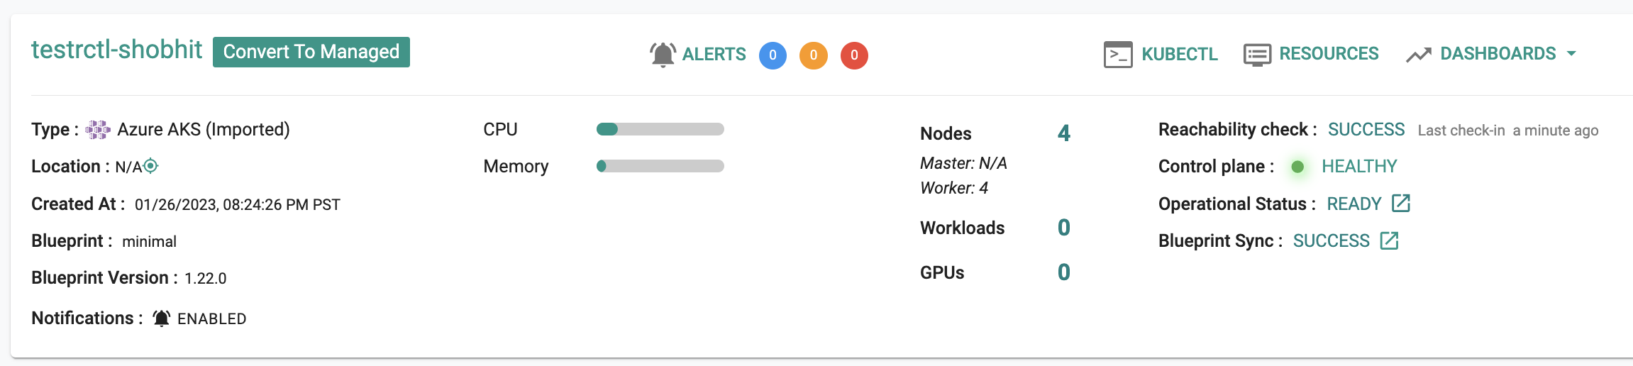Click the Nodes count 4
This screenshot has height=366, width=1633.
coord(1064,133)
